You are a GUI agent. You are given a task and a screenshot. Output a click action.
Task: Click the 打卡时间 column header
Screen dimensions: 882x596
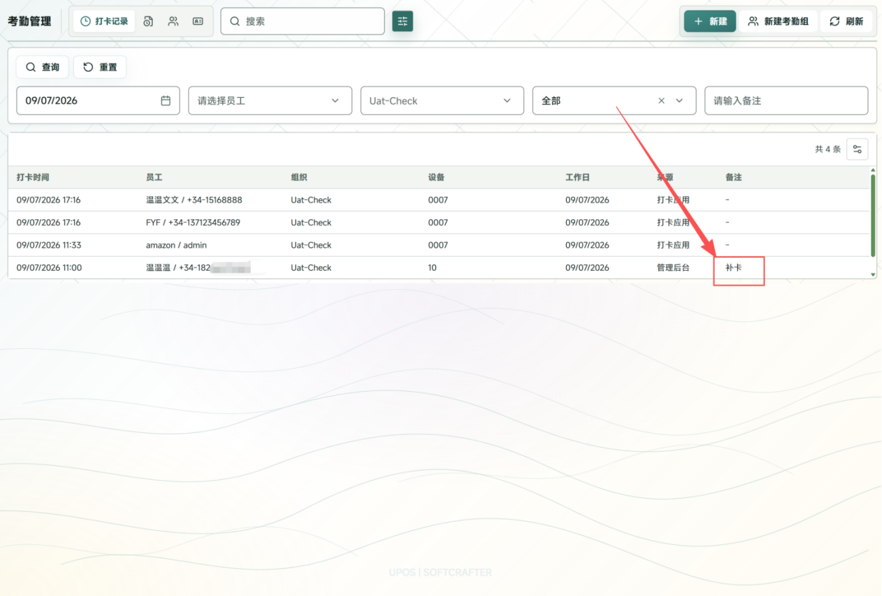click(x=33, y=177)
